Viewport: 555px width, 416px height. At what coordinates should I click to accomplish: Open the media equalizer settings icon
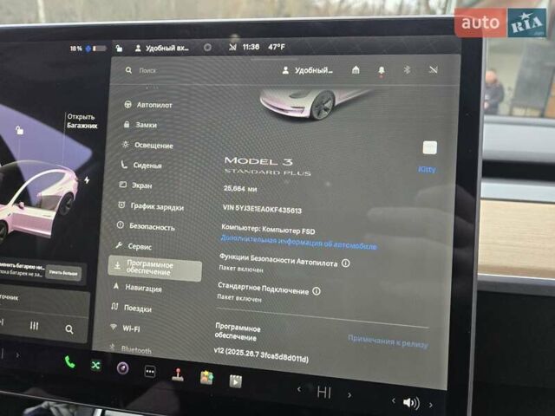pyautogui.click(x=34, y=326)
